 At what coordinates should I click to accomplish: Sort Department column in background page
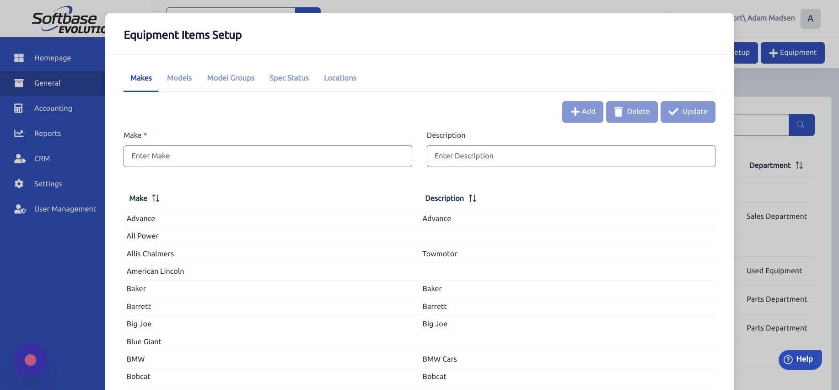[799, 165]
